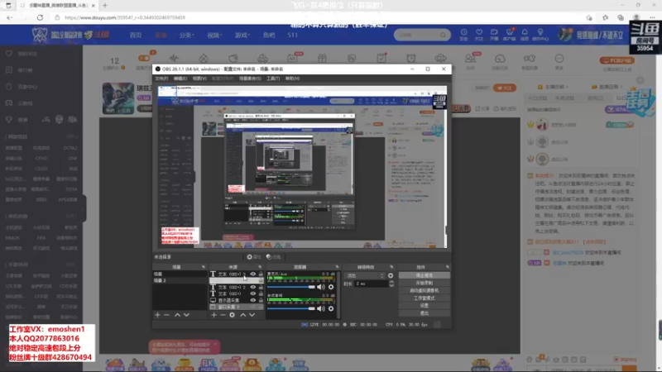
Task: Click 开始录制 to start recording
Action: pos(425,283)
